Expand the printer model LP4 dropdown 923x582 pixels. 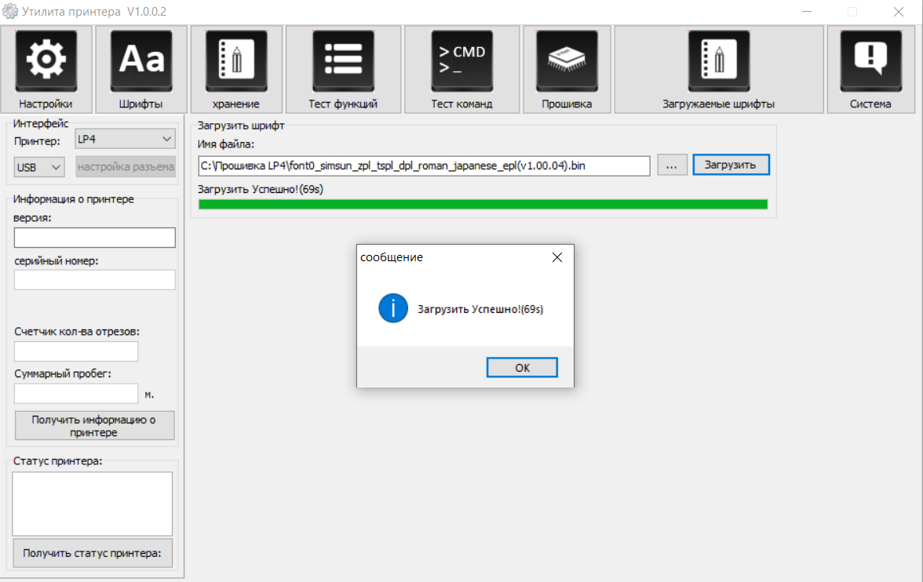125,140
